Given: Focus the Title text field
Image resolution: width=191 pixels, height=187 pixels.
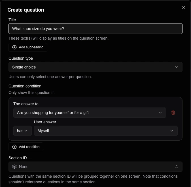Looking at the screenshot, I should coord(95,29).
